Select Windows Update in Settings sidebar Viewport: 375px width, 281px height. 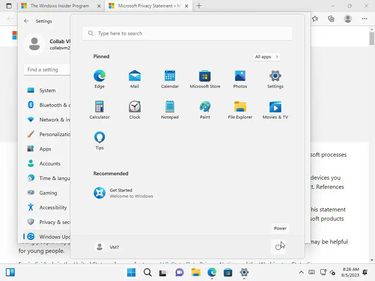(x=47, y=237)
